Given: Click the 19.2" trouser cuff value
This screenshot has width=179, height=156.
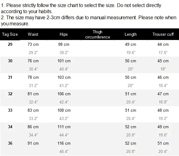Looking at the screenshot, I should [163, 118].
